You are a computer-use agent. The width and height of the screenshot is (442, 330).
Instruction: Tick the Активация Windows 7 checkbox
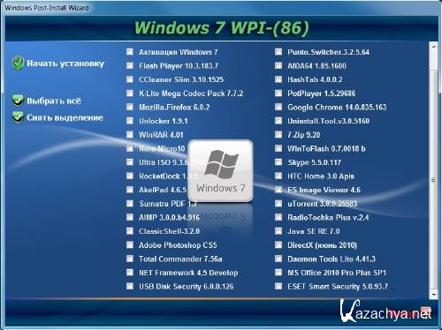click(130, 52)
